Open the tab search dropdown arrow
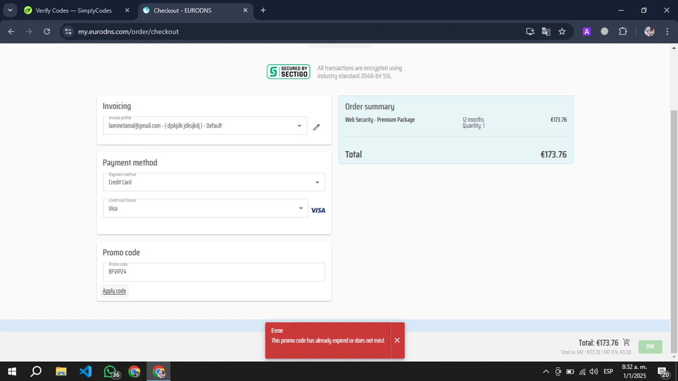This screenshot has width=678, height=381. (10, 10)
